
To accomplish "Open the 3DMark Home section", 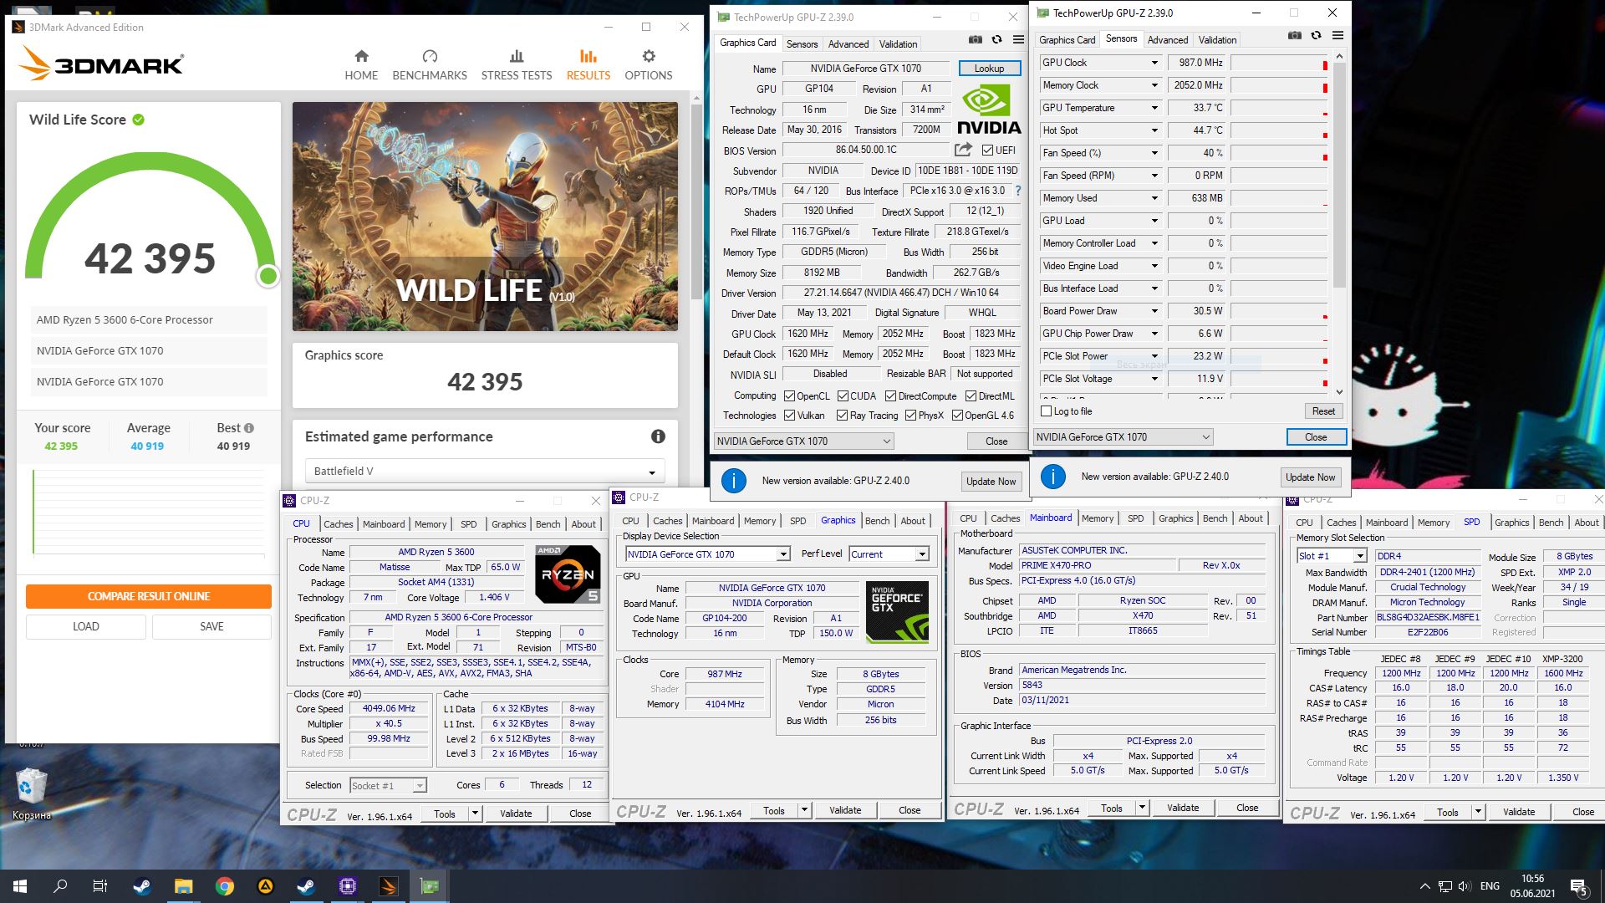I will pyautogui.click(x=361, y=65).
